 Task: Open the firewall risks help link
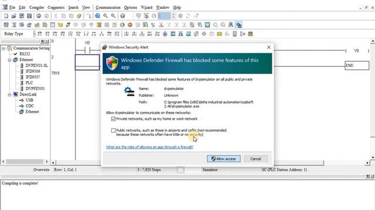point(149,147)
